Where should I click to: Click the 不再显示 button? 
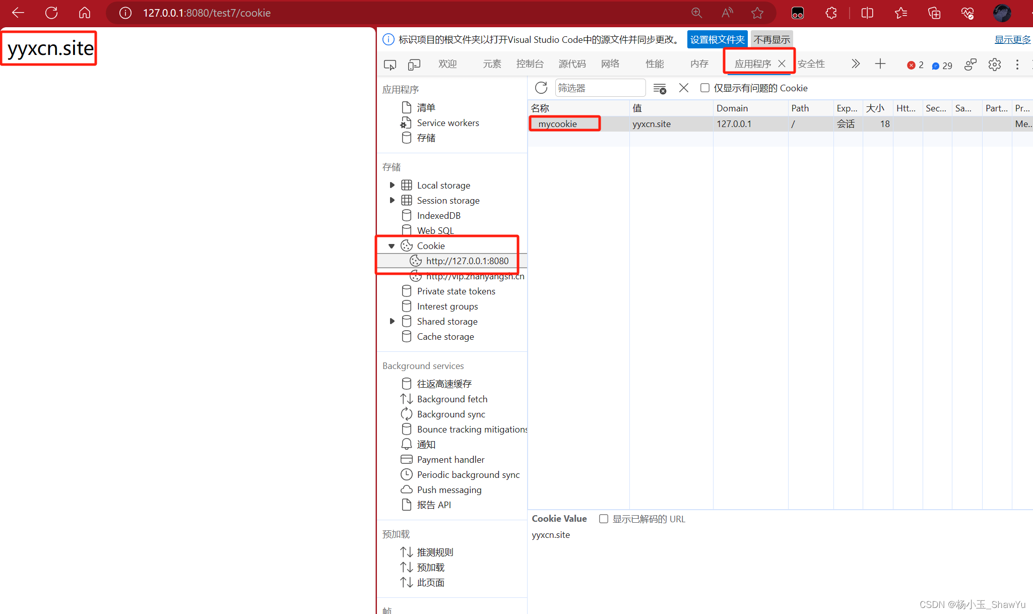click(771, 39)
